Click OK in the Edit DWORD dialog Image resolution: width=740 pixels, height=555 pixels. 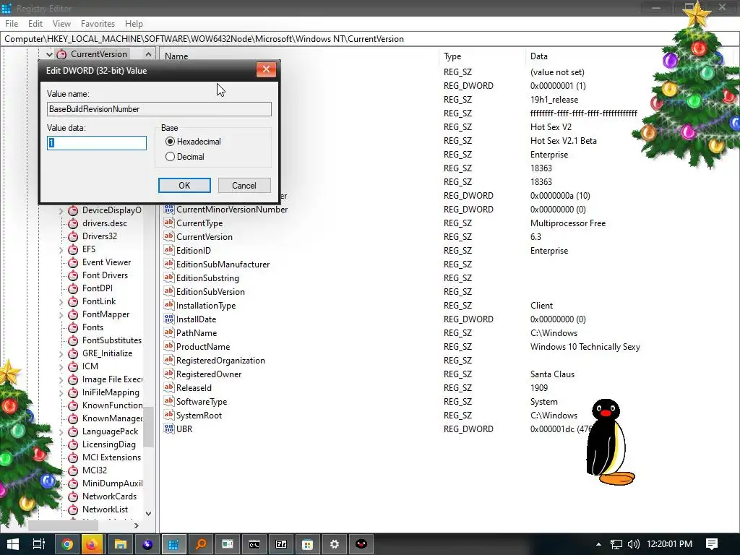184,186
